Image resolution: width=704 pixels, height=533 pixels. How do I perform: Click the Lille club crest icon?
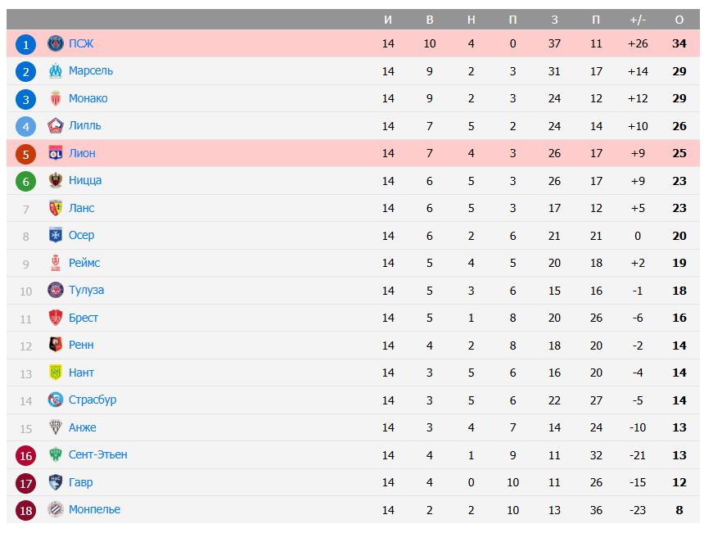55,126
